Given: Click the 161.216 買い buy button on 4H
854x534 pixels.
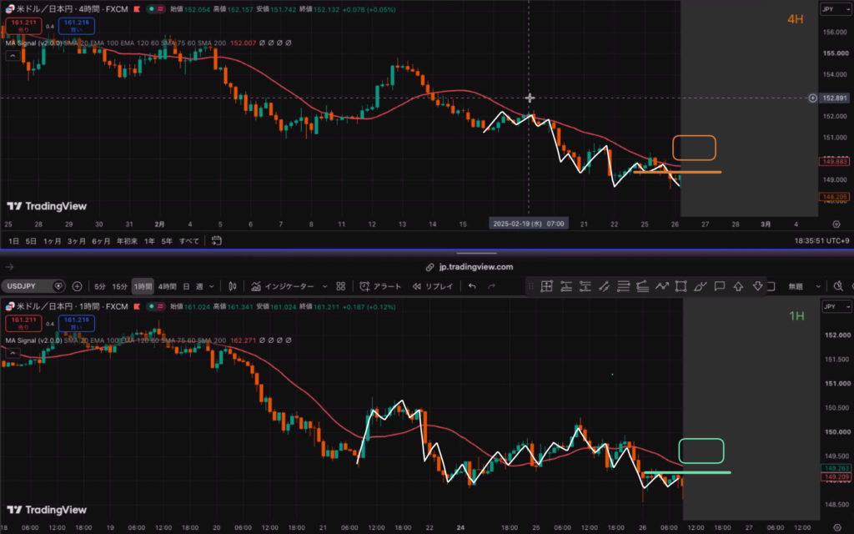Looking at the screenshot, I should coord(76,26).
